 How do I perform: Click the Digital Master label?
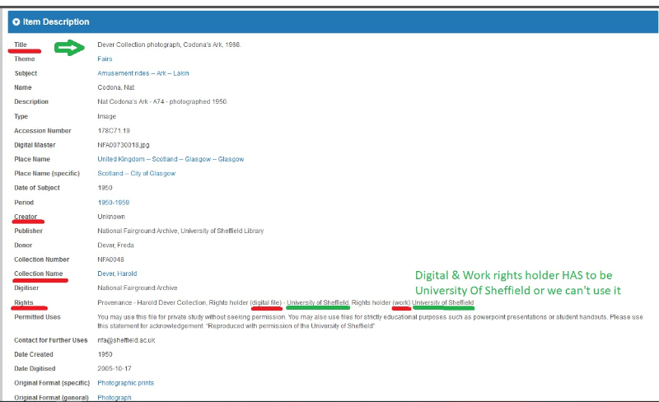point(35,145)
